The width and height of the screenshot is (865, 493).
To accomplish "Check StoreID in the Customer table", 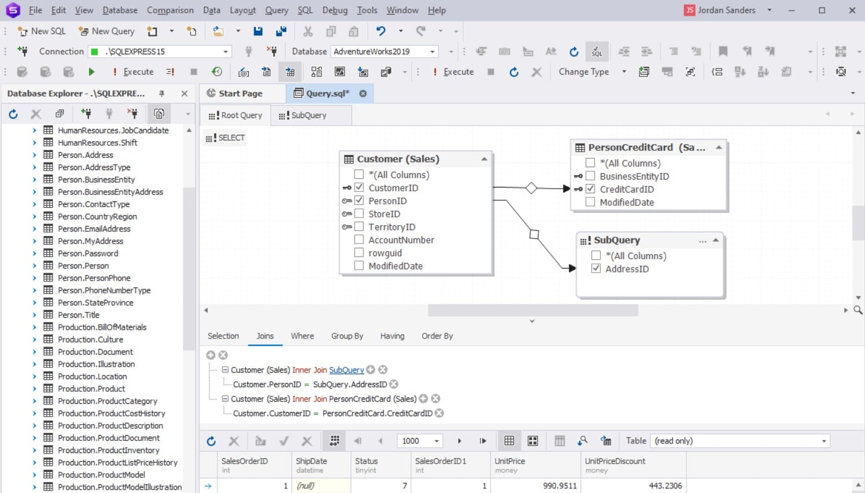I will [x=359, y=214].
